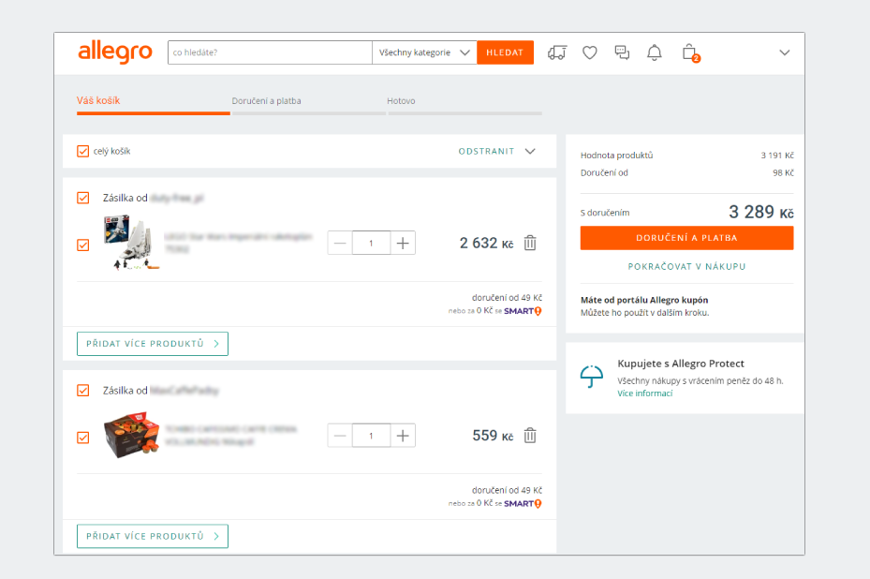Expand the 'Všechny kategorie' dropdown

tap(424, 52)
